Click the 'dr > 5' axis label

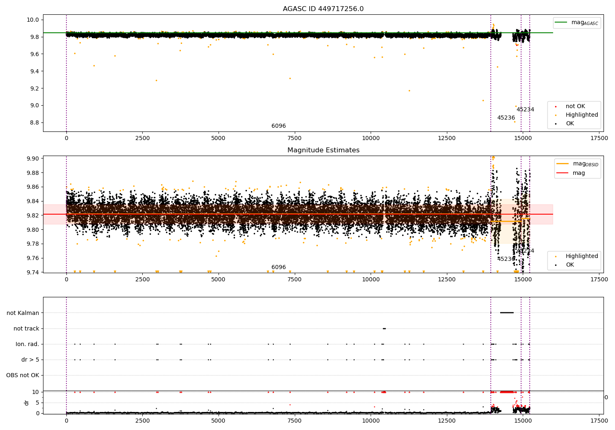coord(30,360)
